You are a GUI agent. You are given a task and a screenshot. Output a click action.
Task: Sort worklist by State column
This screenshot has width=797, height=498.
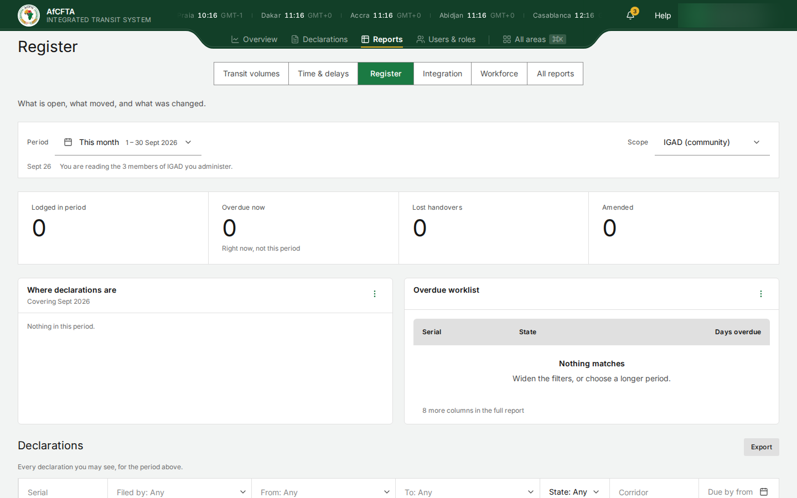pyautogui.click(x=527, y=332)
